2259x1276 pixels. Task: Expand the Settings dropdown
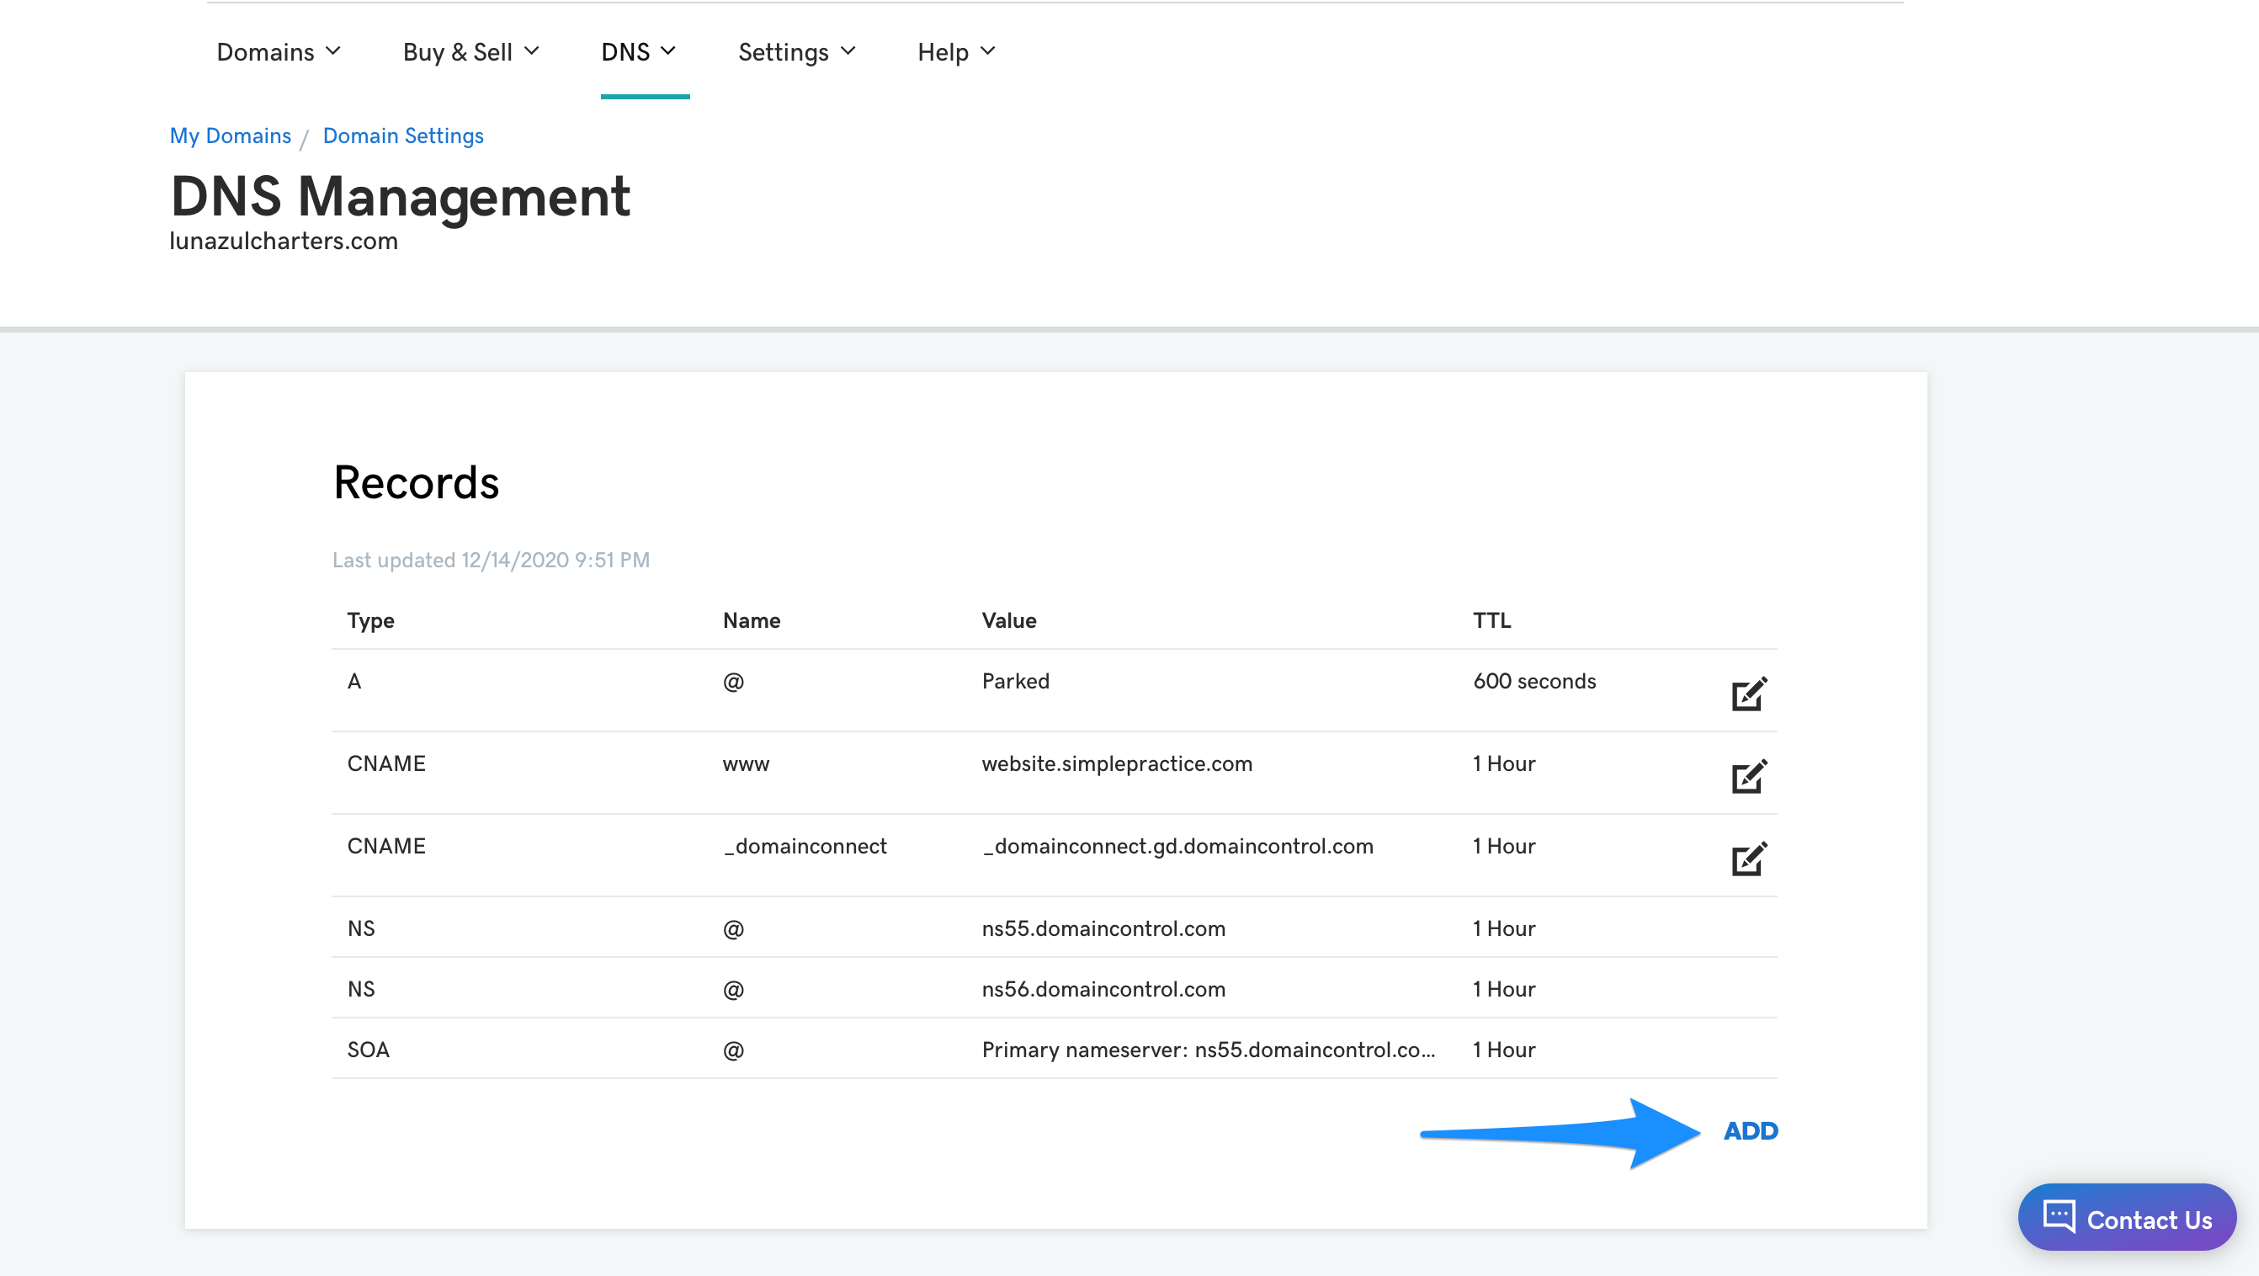coord(796,51)
